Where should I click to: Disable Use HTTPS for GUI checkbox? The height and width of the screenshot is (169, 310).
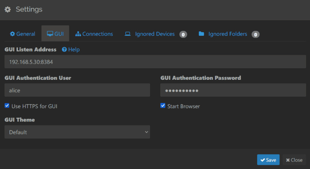[x=7, y=106]
